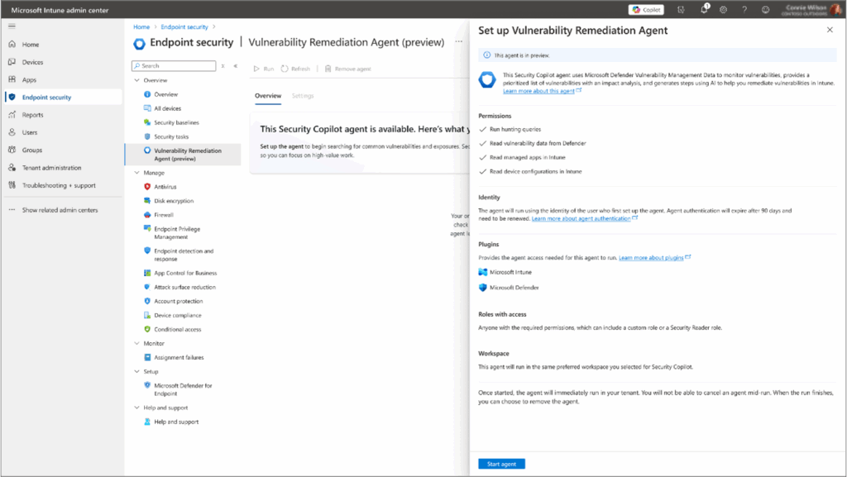Viewport: 847px width, 477px height.
Task: Click the search field in the blade menu
Action: (x=174, y=66)
